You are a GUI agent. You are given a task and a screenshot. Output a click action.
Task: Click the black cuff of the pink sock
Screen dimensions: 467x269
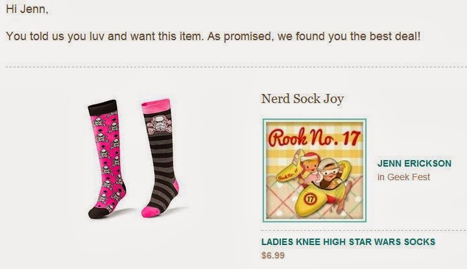coord(103,108)
